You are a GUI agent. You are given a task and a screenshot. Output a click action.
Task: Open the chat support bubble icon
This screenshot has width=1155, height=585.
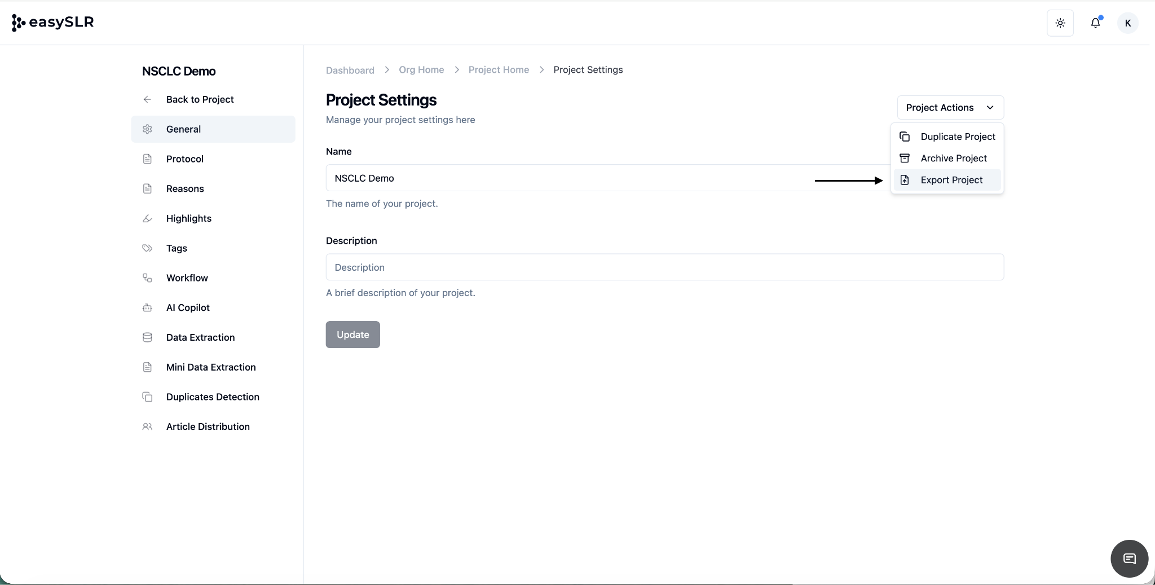pos(1129,558)
